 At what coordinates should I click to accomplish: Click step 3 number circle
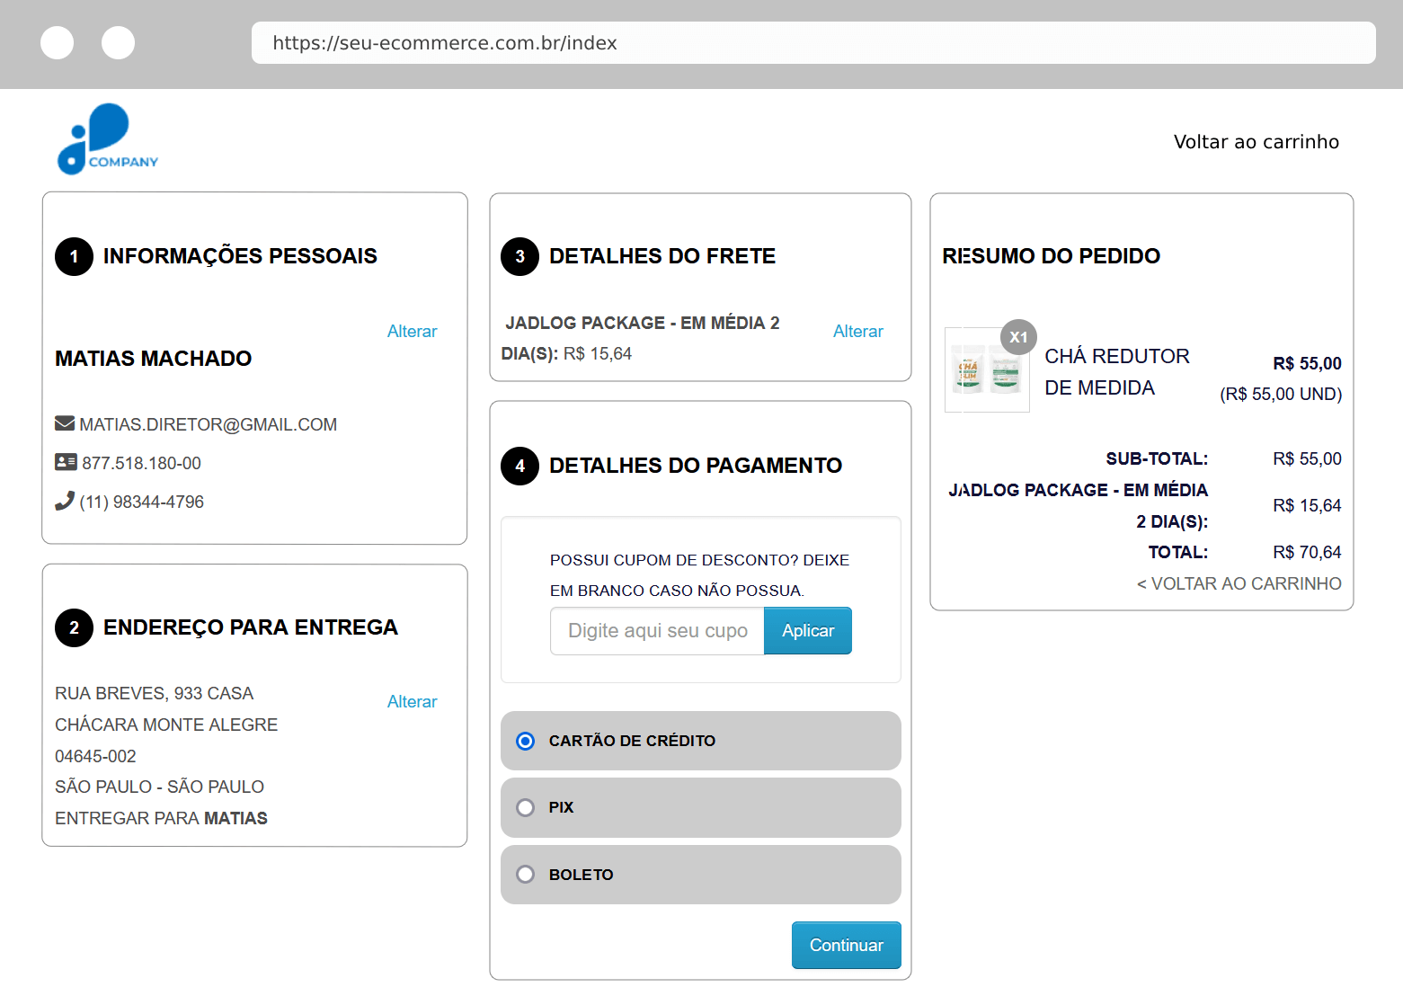[x=519, y=256]
